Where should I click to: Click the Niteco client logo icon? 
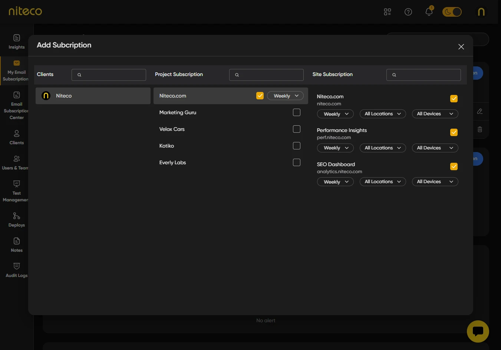coord(46,96)
